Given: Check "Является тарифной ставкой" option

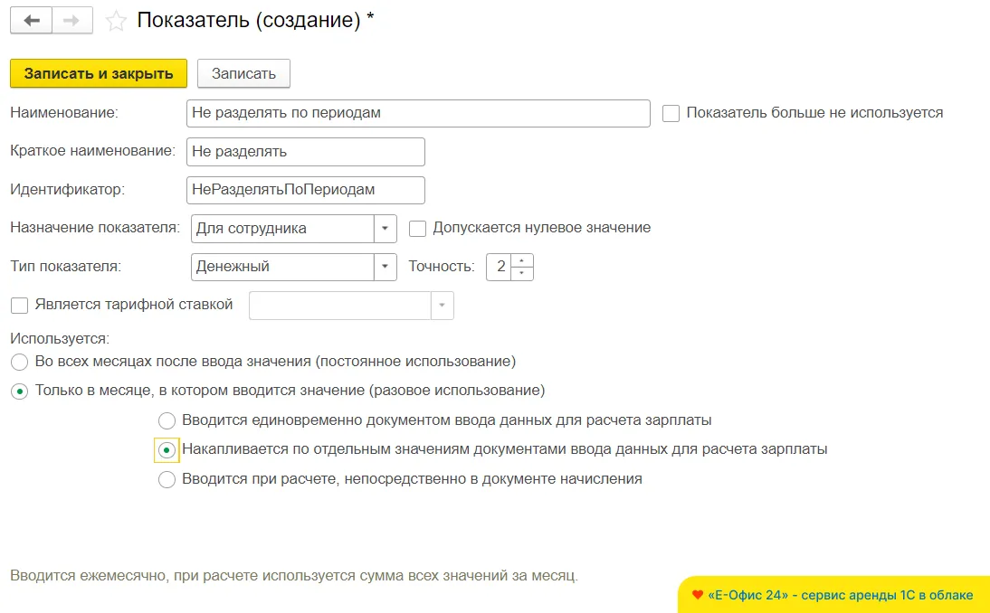Looking at the screenshot, I should [x=20, y=305].
